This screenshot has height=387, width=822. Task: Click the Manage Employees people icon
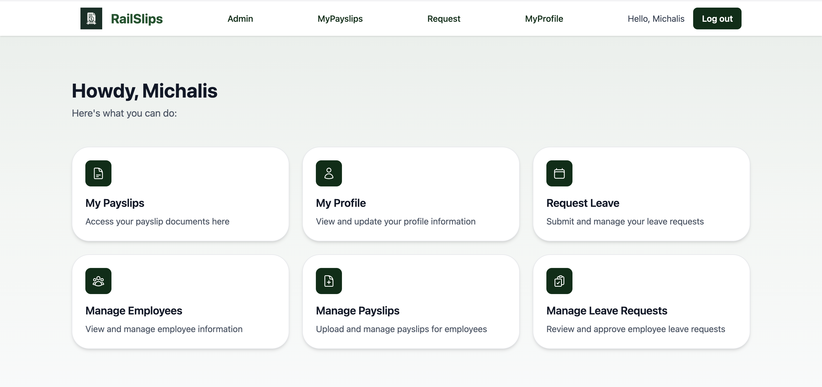coord(98,281)
